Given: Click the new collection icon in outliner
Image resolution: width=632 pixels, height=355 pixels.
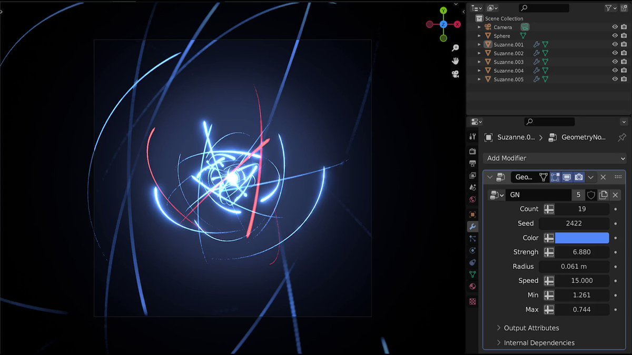Looking at the screenshot, I should click(624, 8).
